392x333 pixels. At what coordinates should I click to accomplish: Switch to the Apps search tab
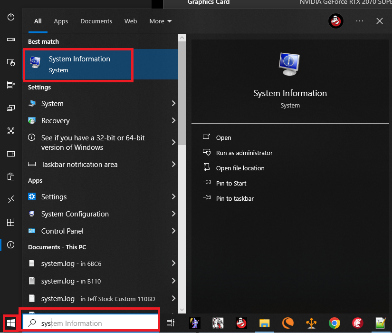[61, 21]
